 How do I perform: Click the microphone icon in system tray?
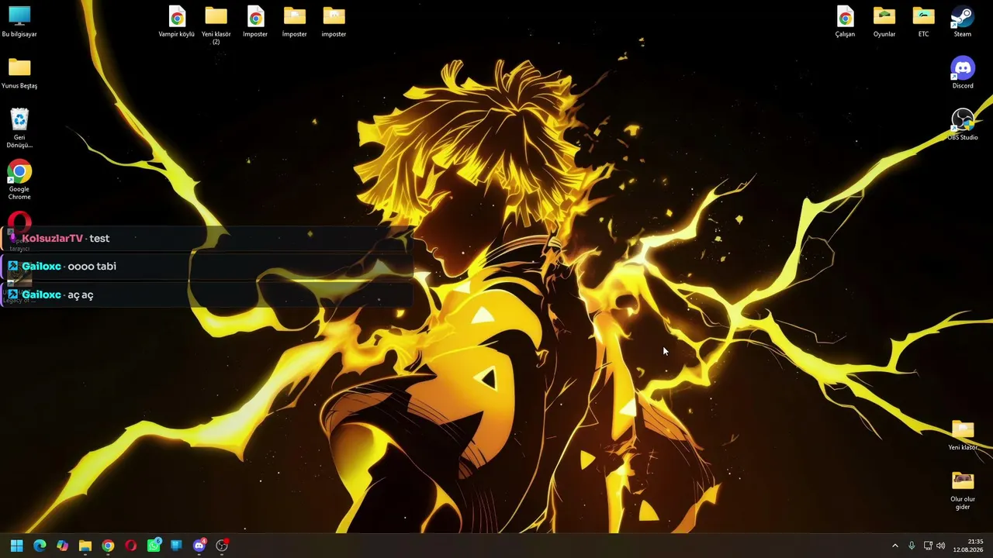pyautogui.click(x=912, y=546)
